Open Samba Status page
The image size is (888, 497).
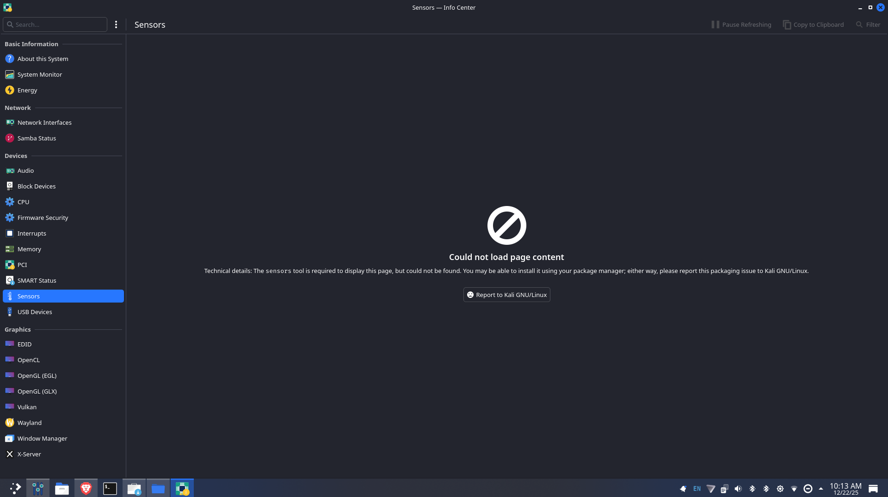pyautogui.click(x=37, y=138)
